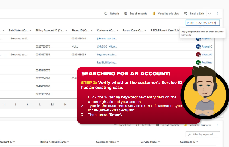
Task: Open Raquel O owner in JORGE G row
Action: pyautogui.click(x=207, y=46)
